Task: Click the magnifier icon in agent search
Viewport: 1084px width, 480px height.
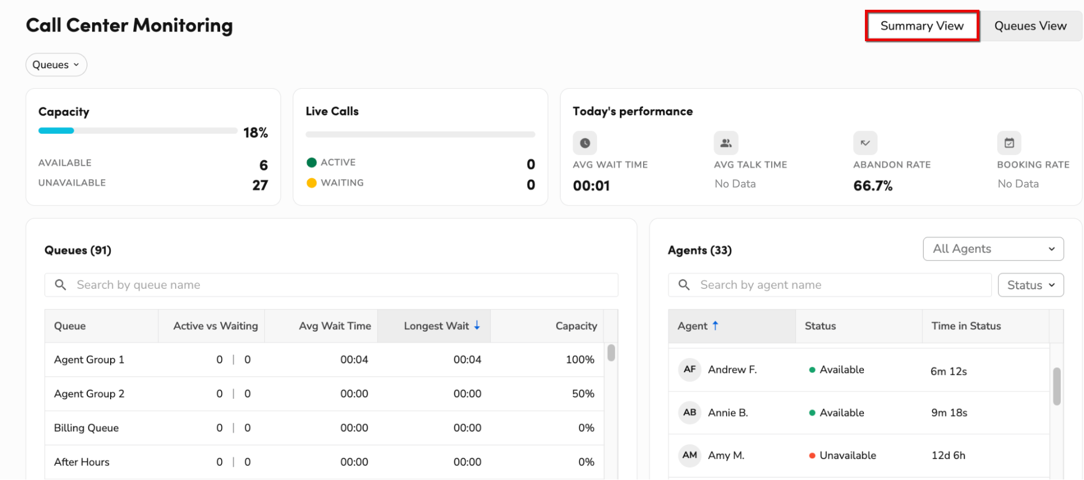Action: 684,284
